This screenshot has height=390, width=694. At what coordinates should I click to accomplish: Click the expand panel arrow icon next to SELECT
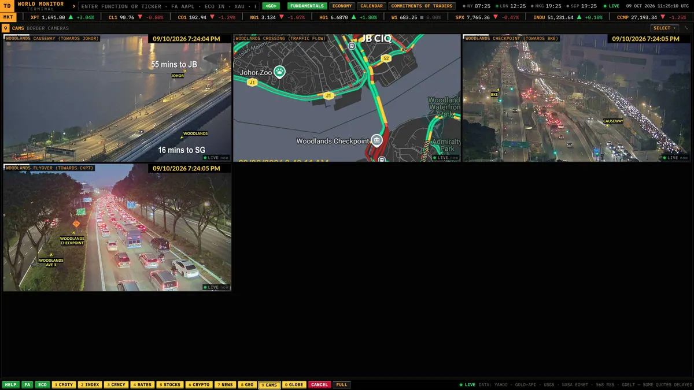pyautogui.click(x=686, y=28)
